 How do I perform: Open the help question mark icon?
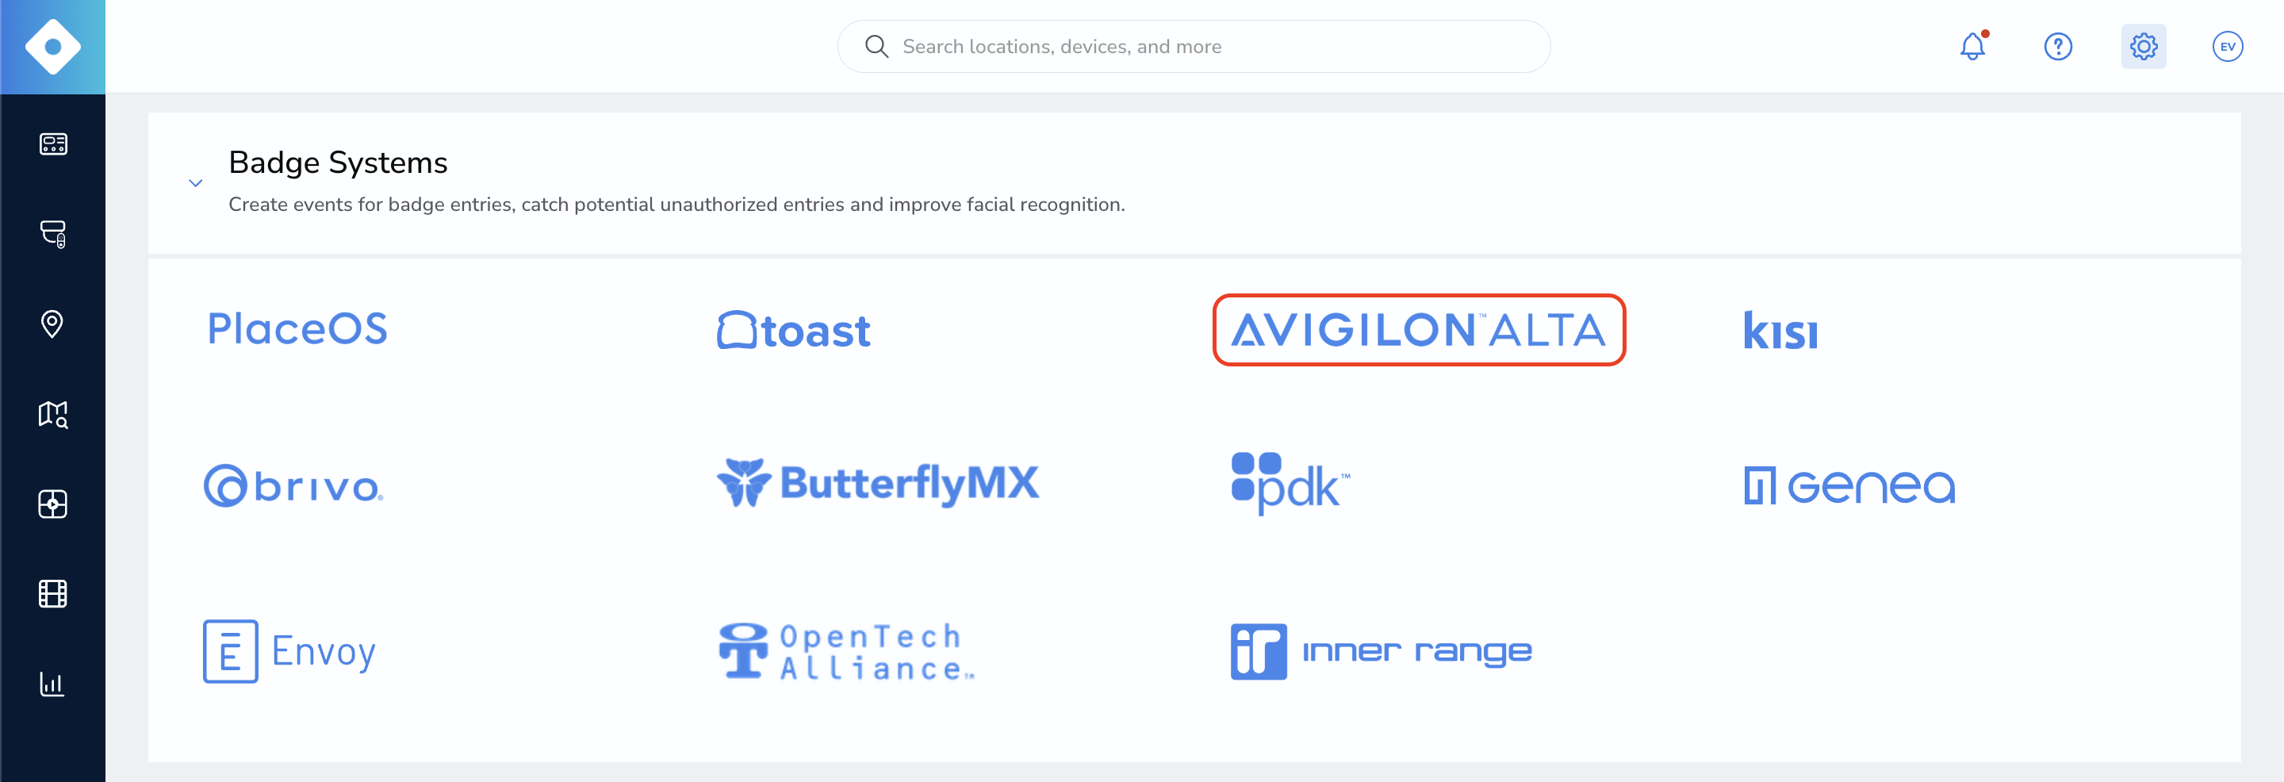[2058, 46]
